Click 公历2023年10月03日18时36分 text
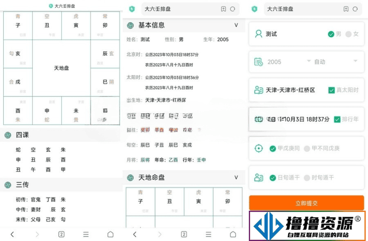The image size is (368, 241). [x=172, y=78]
